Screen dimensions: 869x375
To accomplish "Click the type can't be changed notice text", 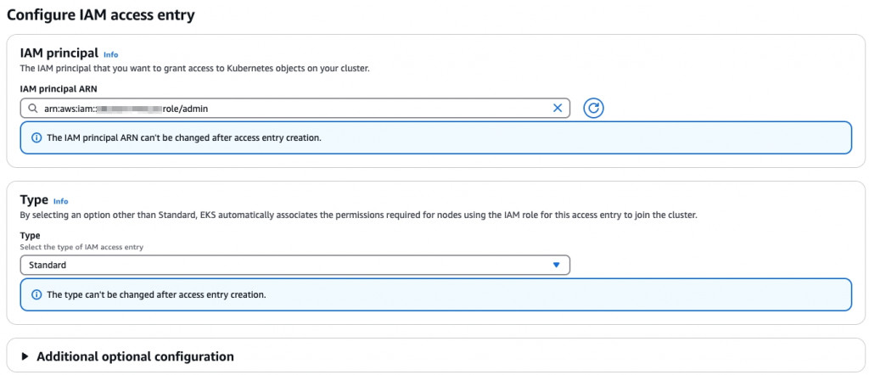I will [x=156, y=294].
